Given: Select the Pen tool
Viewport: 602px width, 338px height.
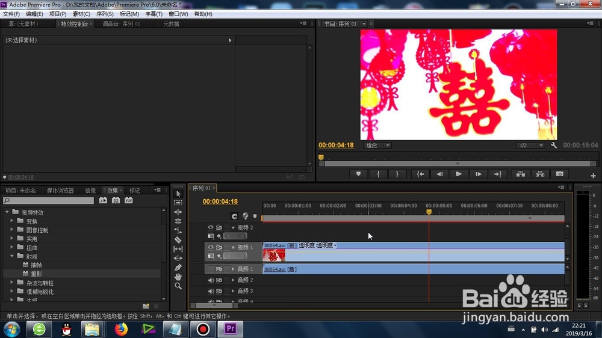Looking at the screenshot, I should tap(178, 268).
